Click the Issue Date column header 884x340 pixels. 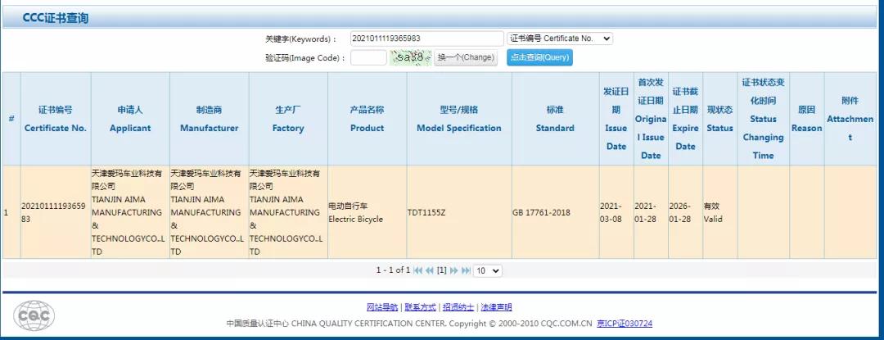[616, 119]
